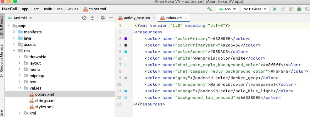Fold the resources tag on line 2
The width and height of the screenshot is (310, 117).
(x=133, y=32)
